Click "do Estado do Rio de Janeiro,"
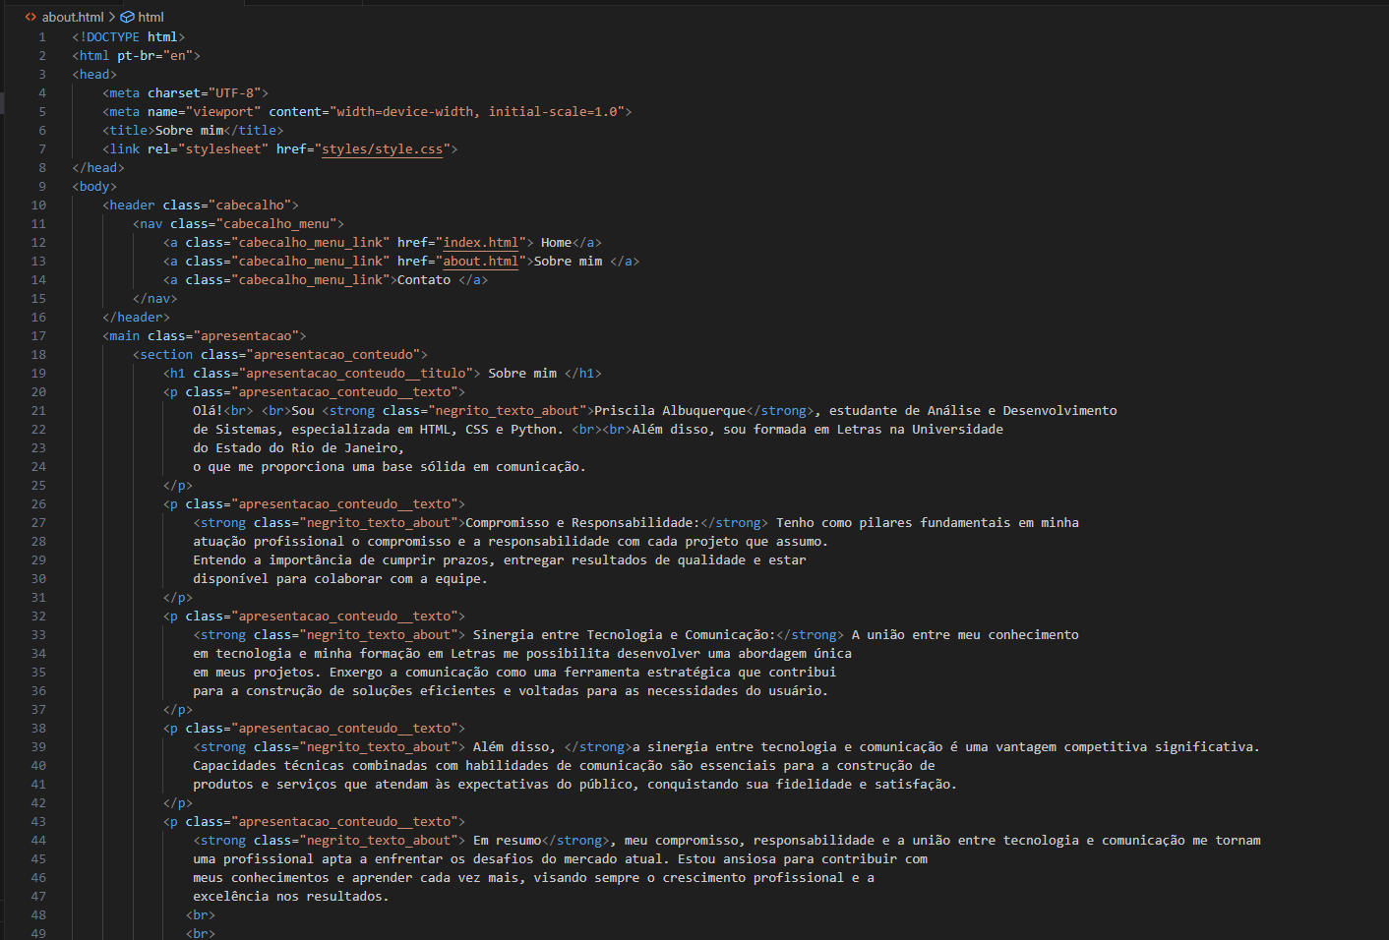This screenshot has height=940, width=1389. (299, 448)
